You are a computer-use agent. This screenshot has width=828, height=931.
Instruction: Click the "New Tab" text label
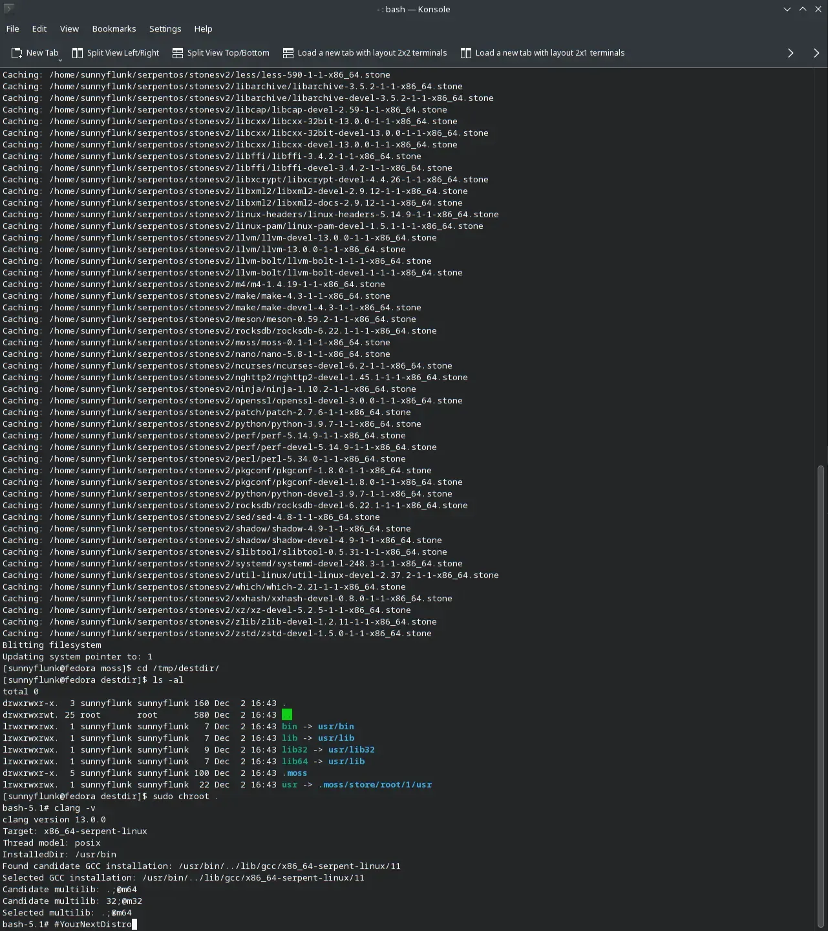42,53
